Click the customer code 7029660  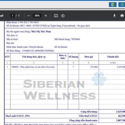point(75,39)
